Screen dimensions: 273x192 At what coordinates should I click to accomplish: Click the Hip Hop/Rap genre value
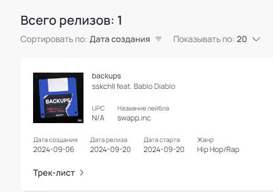pyautogui.click(x=218, y=149)
